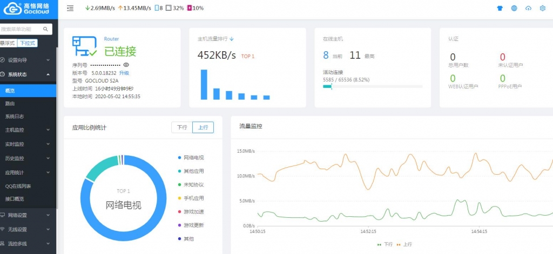
Task: Click into the 搜索菜单功能 search field
Action: pyautogui.click(x=22, y=29)
